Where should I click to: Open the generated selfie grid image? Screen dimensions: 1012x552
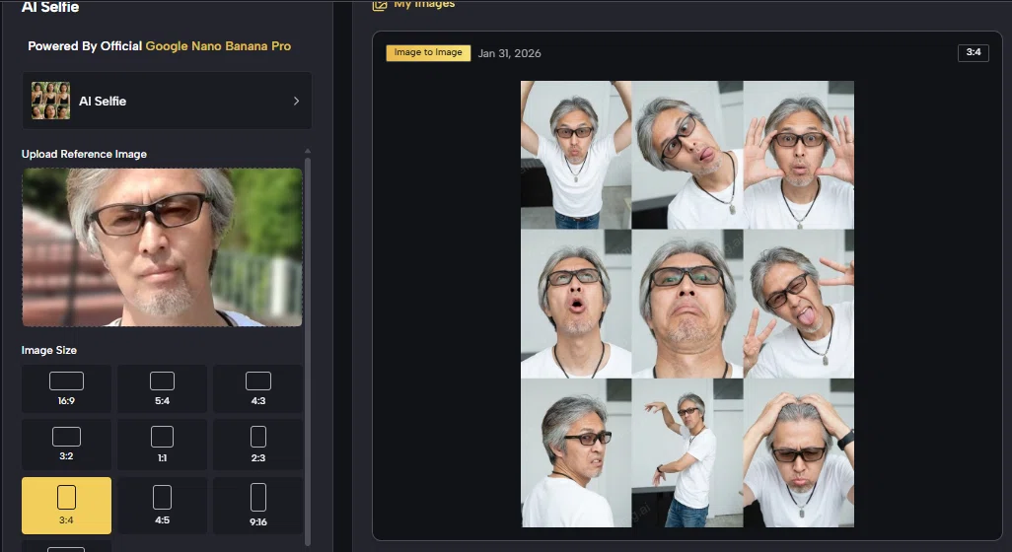coord(687,304)
